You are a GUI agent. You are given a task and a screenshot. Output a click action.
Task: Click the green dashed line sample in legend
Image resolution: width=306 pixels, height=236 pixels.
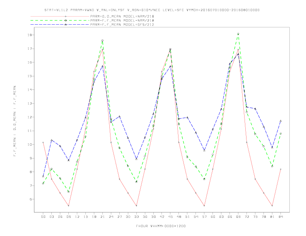pos(60,20)
